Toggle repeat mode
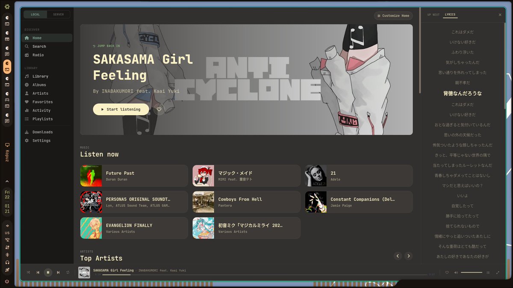 point(68,272)
